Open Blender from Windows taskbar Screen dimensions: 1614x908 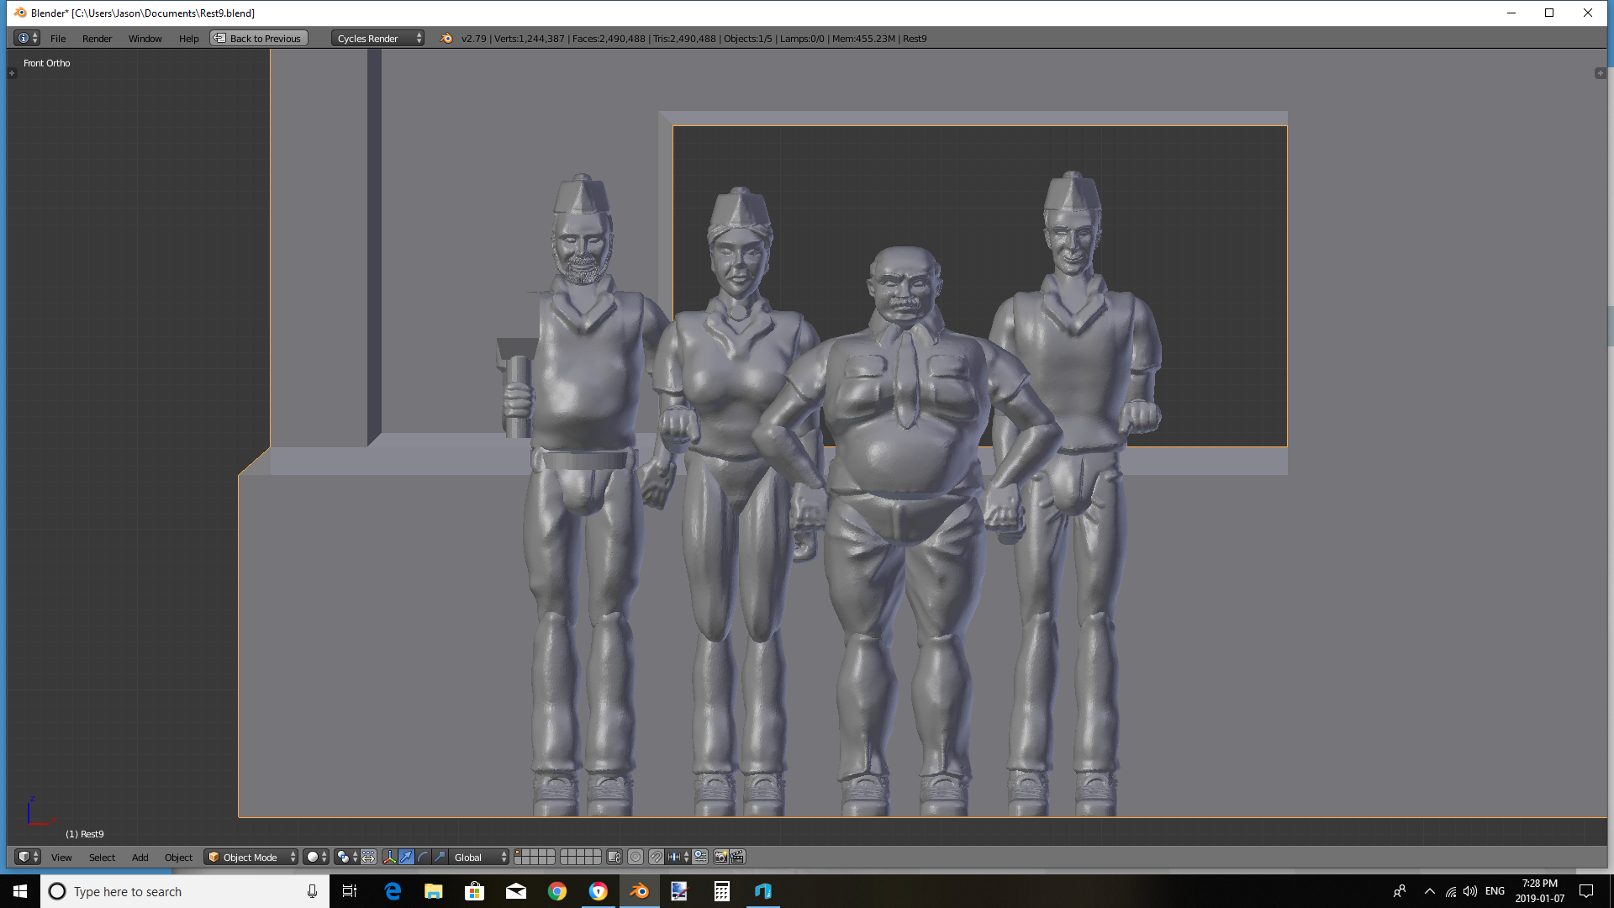coord(639,891)
